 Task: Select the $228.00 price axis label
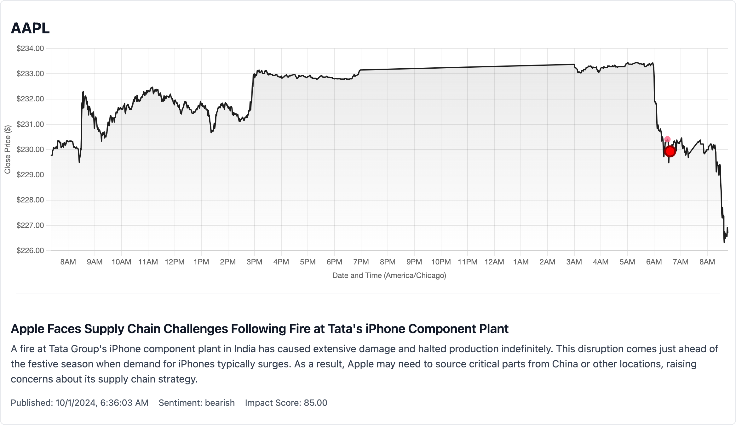(30, 200)
